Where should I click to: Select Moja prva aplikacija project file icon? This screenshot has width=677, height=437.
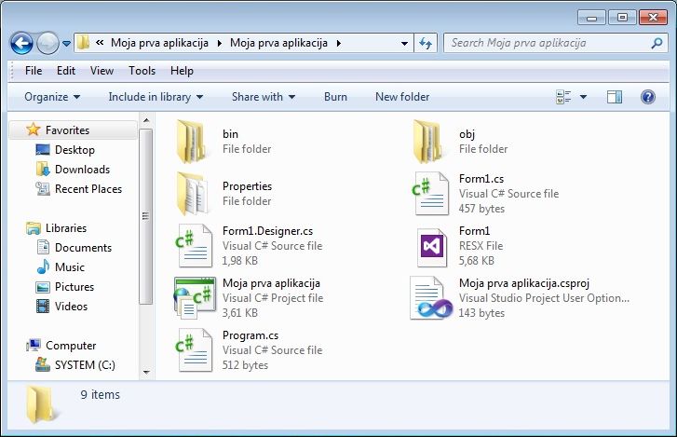(195, 298)
